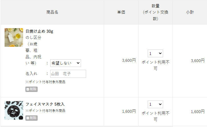207x127 pixels.
Task: Click the black face mask thumbnail
Action: (14, 110)
